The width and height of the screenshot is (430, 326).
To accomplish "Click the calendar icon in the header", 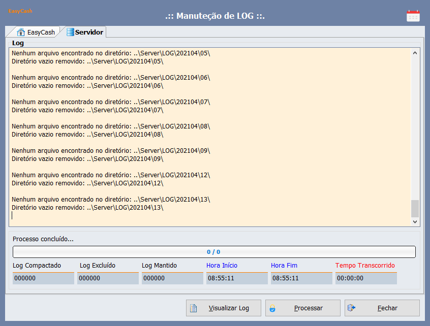I will (413, 16).
